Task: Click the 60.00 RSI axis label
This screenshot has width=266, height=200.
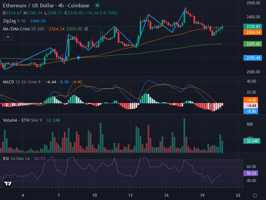Action: tap(251, 166)
